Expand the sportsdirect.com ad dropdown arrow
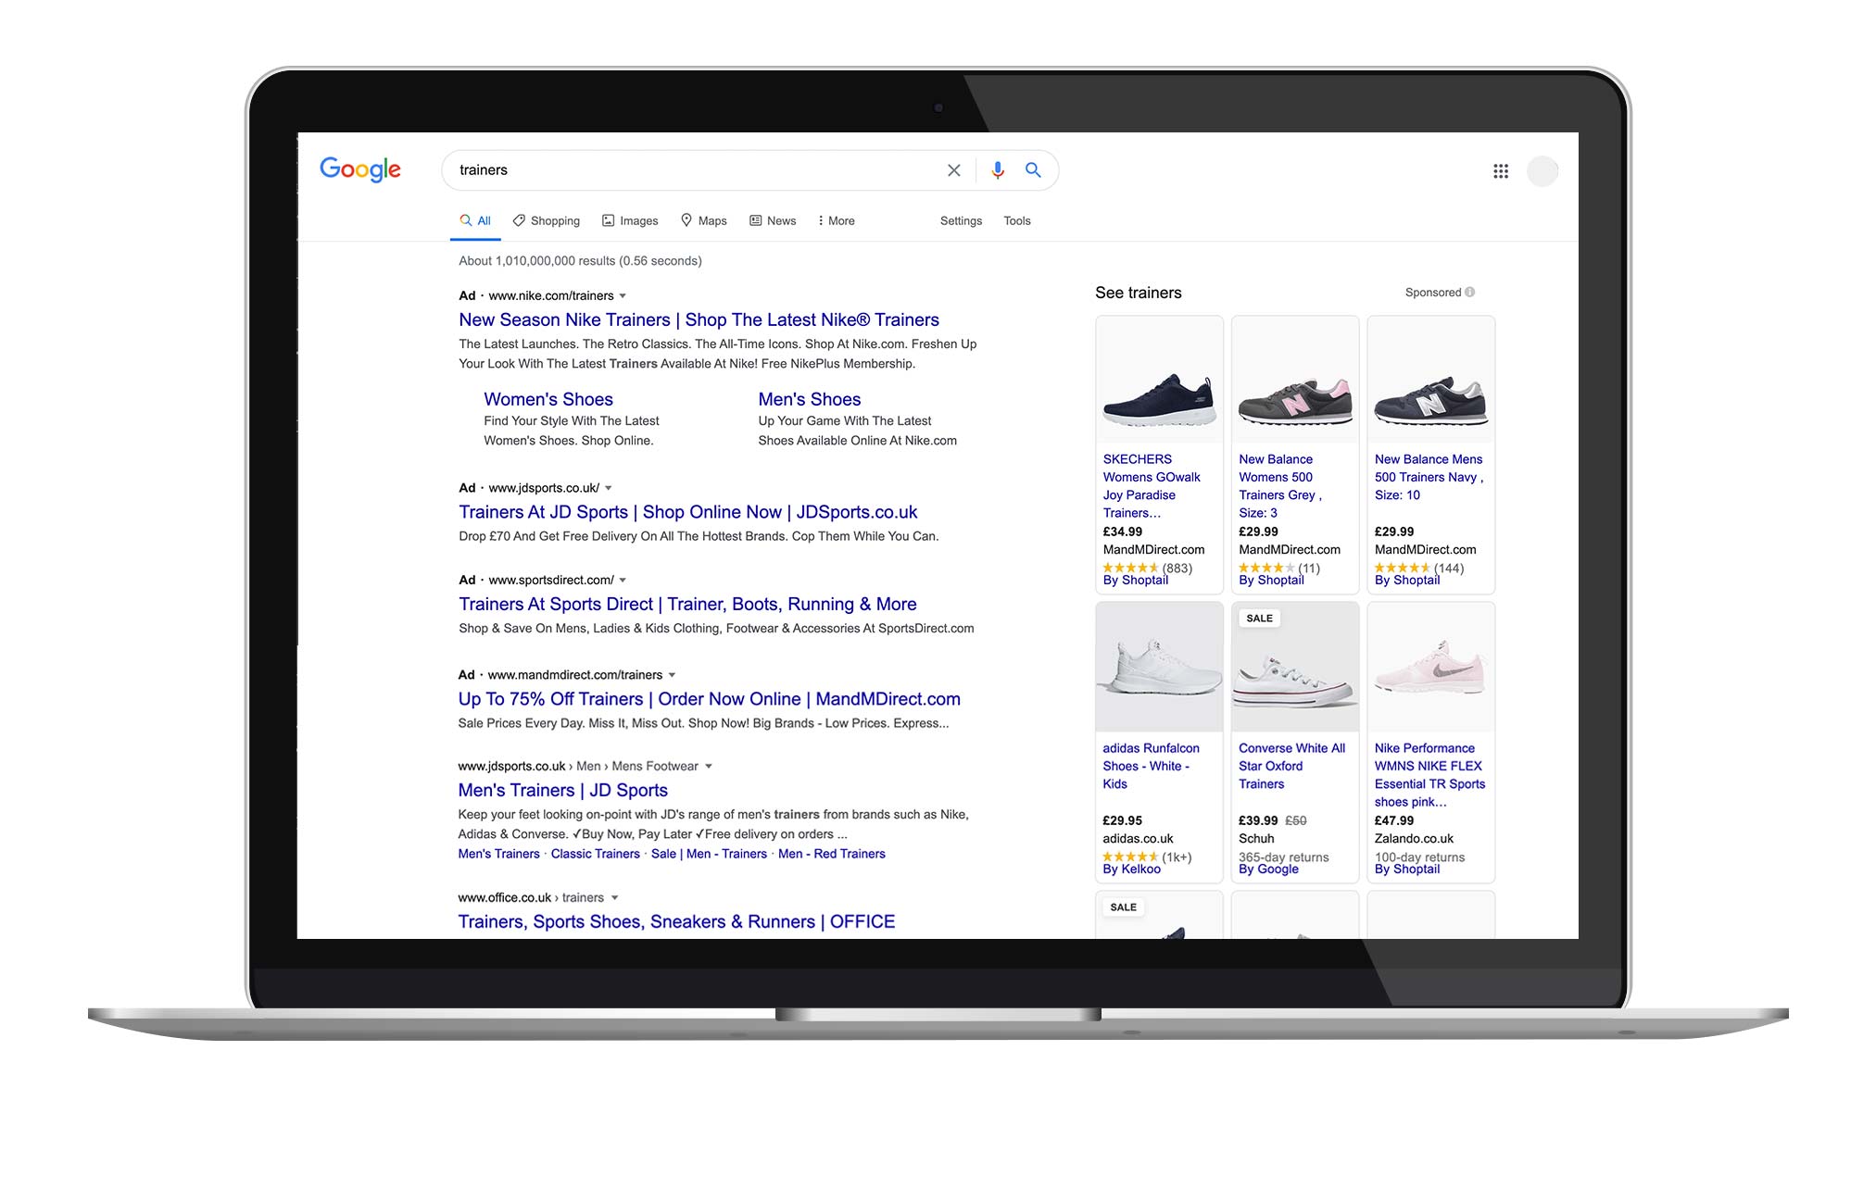 (x=623, y=581)
